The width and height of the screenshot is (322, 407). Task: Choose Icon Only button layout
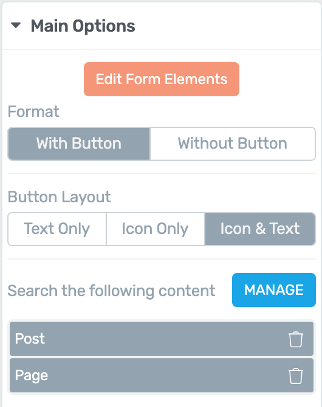156,229
